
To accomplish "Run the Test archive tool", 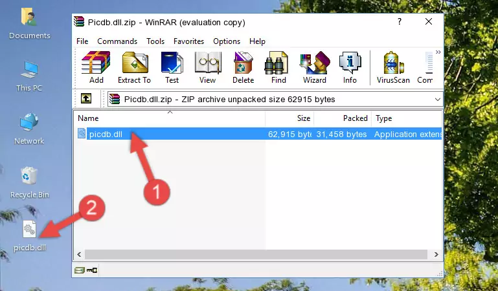I will coord(172,67).
